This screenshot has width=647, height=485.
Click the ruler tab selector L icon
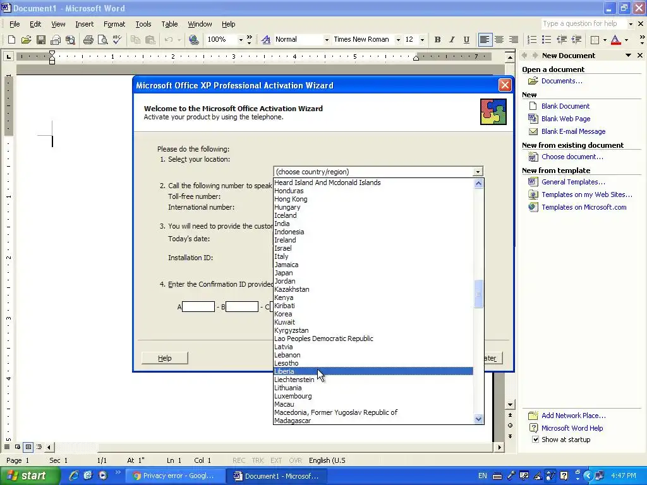click(x=8, y=56)
